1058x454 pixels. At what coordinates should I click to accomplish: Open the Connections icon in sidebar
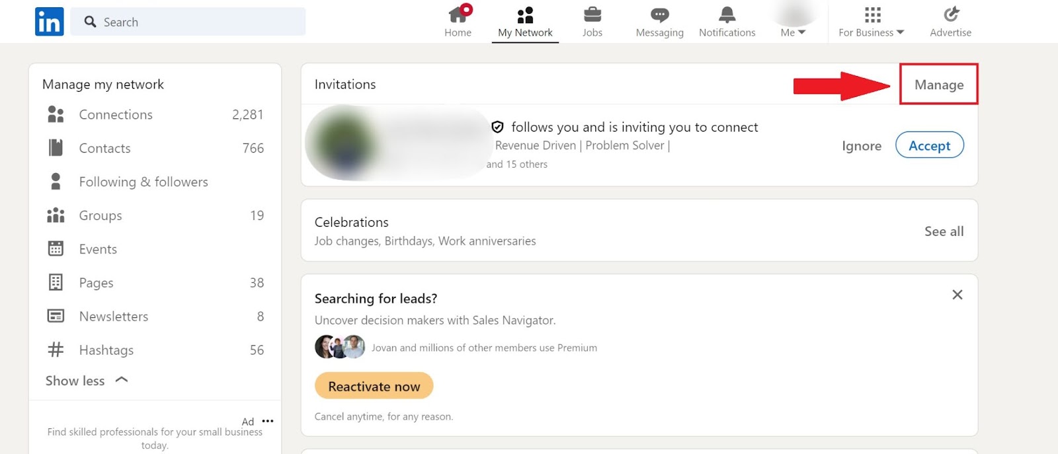[x=56, y=114]
